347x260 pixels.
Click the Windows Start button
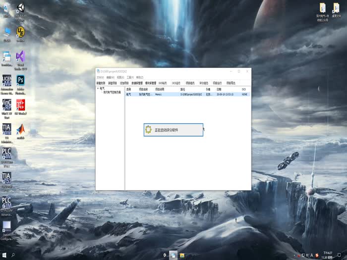coord(4,256)
